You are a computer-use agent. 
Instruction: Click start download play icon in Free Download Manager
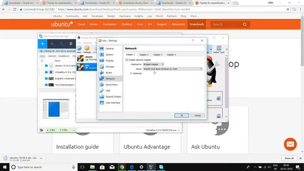[x=52, y=44]
